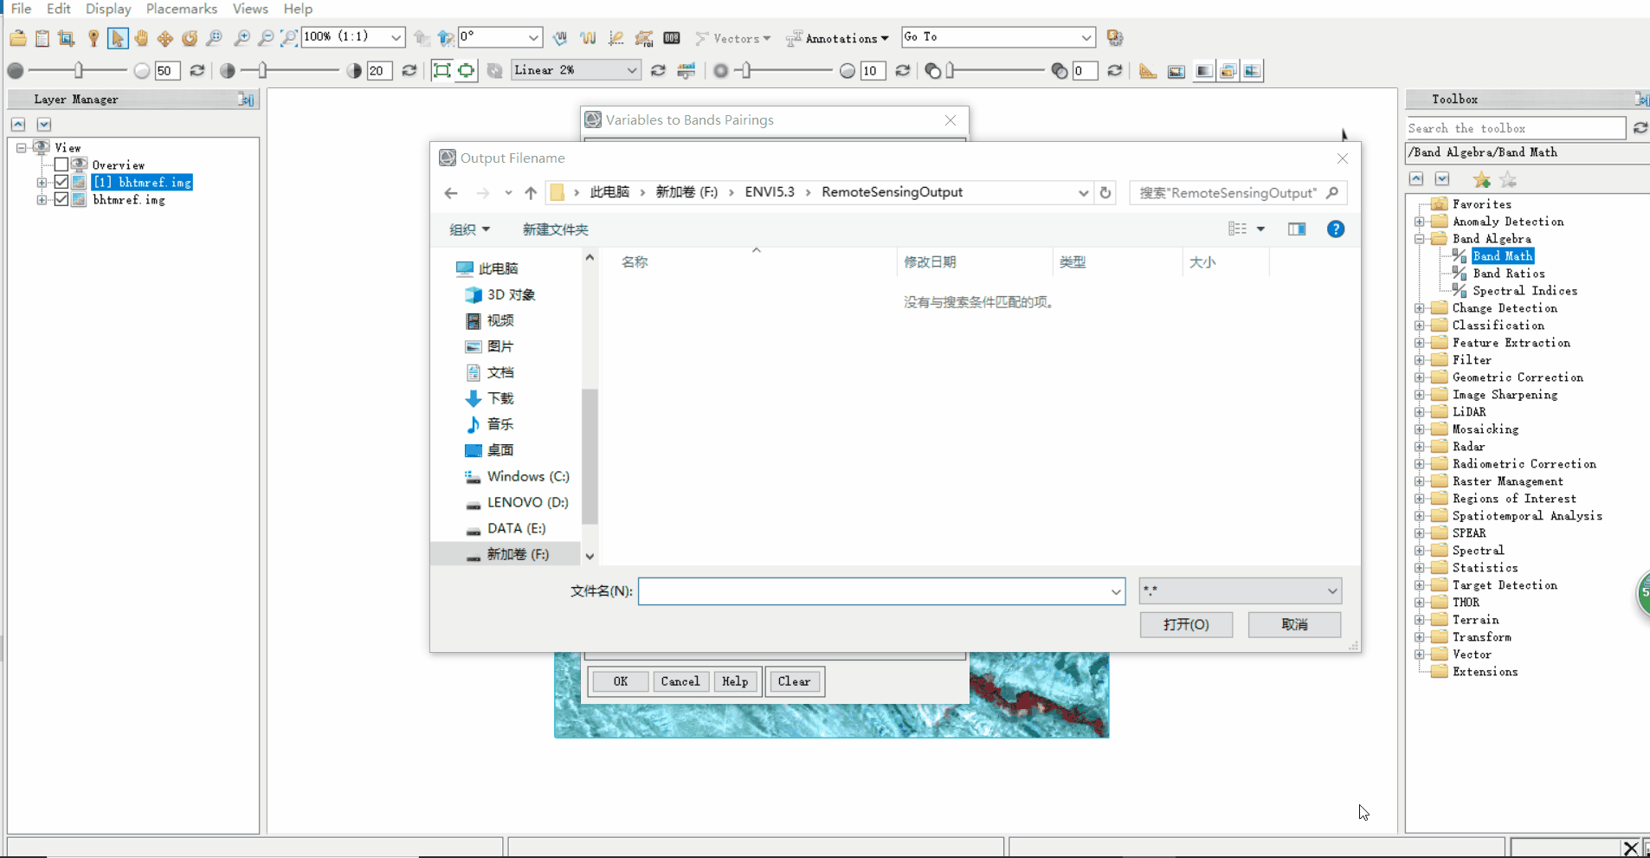Reset the contrast value
Image resolution: width=1650 pixels, height=858 pixels.
pos(409,70)
